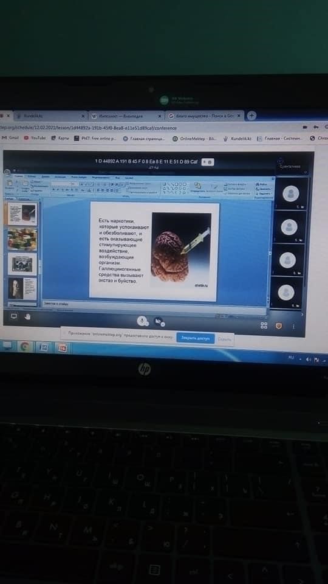The height and width of the screenshot is (584, 328).
Task: Open the Главная - Систем bookmark
Action: [x=280, y=139]
